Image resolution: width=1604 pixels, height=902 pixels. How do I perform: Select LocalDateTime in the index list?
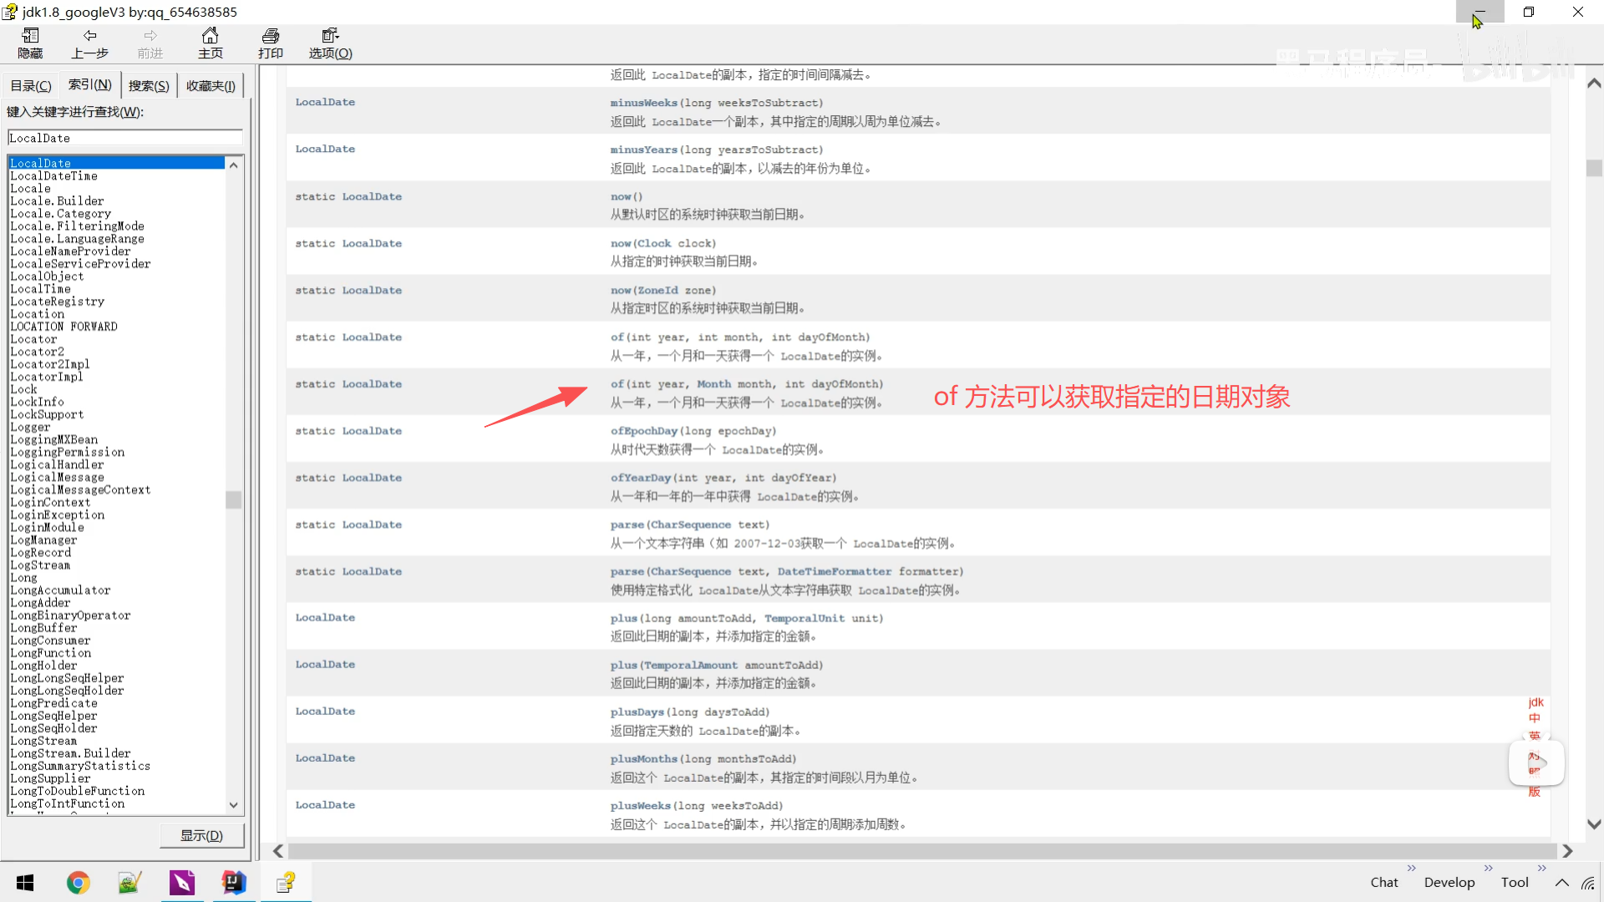(53, 176)
